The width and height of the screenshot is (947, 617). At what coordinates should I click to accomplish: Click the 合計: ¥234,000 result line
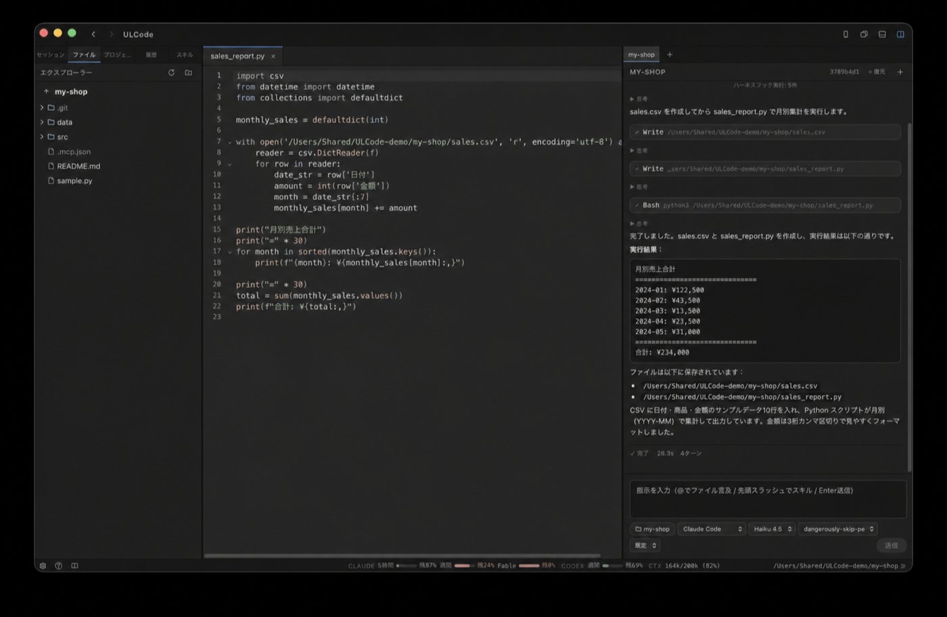pyautogui.click(x=662, y=352)
